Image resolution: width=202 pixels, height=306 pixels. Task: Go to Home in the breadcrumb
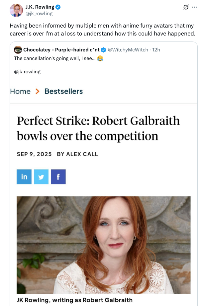point(20,91)
